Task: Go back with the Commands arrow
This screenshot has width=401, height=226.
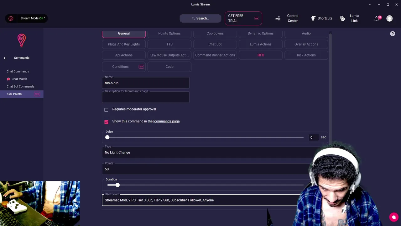Action: [x=5, y=58]
